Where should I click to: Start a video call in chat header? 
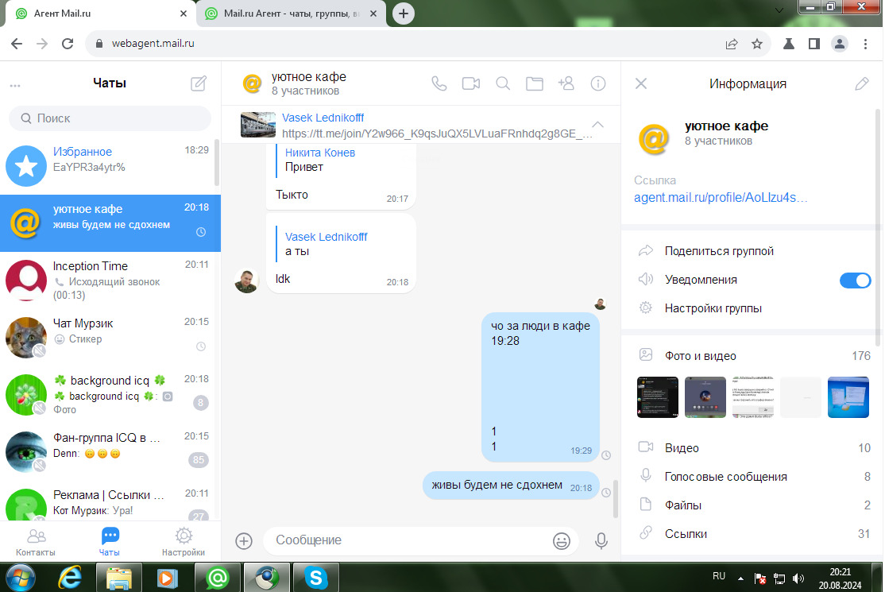coord(471,83)
